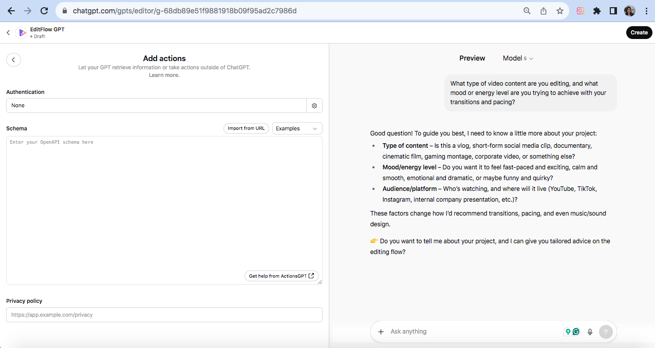
Task: Open authentication settings gear icon
Action: 314,106
